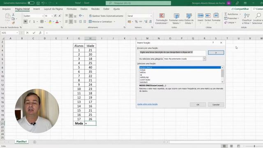Screen dimensions: 263x148
Task: Click the Compartilhar button
Action: tap(240, 9)
